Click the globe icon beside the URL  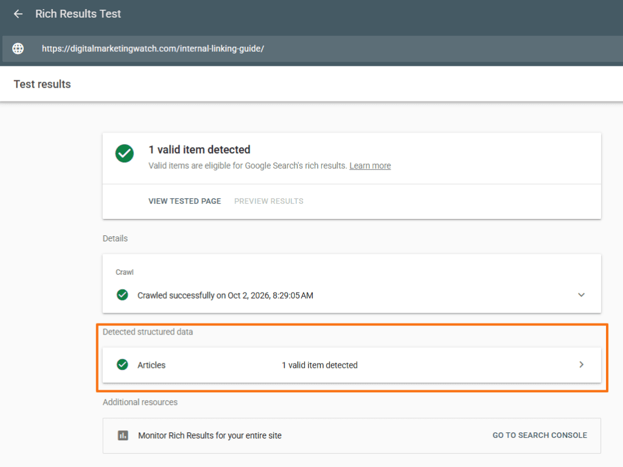click(18, 49)
